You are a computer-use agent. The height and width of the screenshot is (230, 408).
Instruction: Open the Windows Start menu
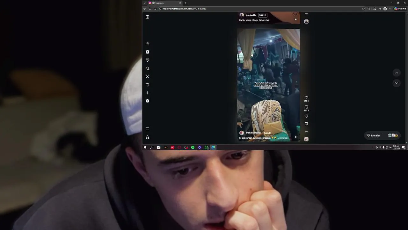[x=145, y=147]
